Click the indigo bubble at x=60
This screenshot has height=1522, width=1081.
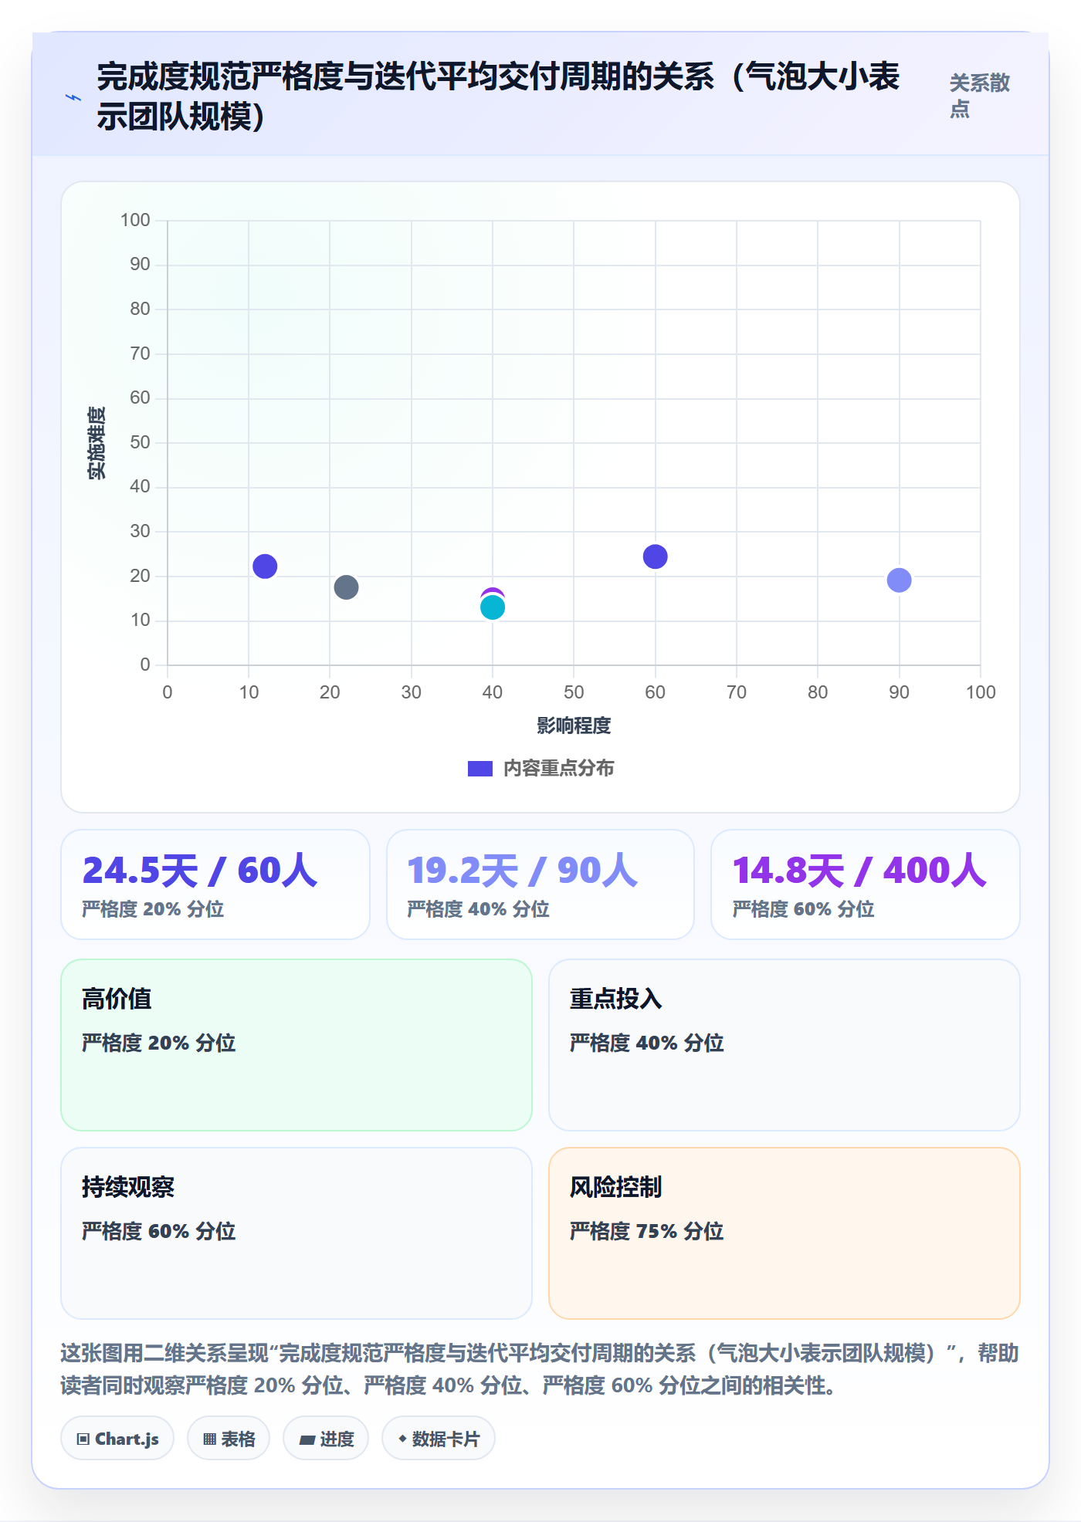click(655, 556)
